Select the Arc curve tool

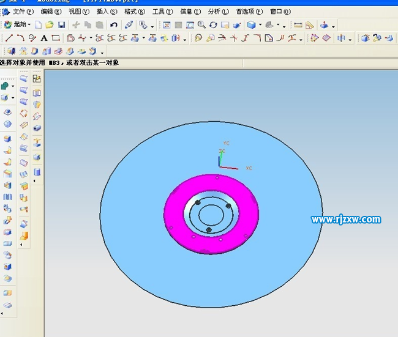pos(21,38)
